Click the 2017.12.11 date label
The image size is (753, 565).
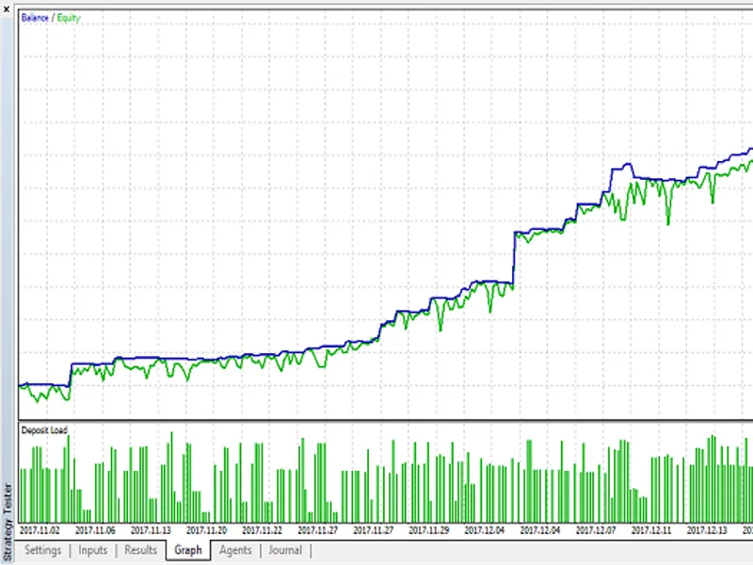tap(651, 530)
